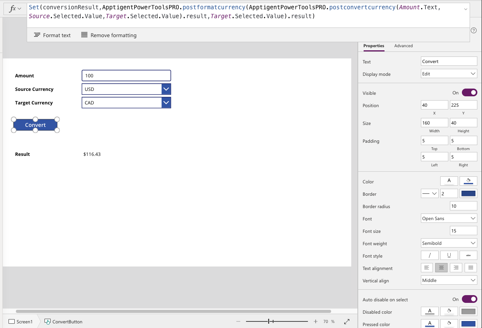This screenshot has width=482, height=328.
Task: Click the Amount input field
Action: coord(126,75)
